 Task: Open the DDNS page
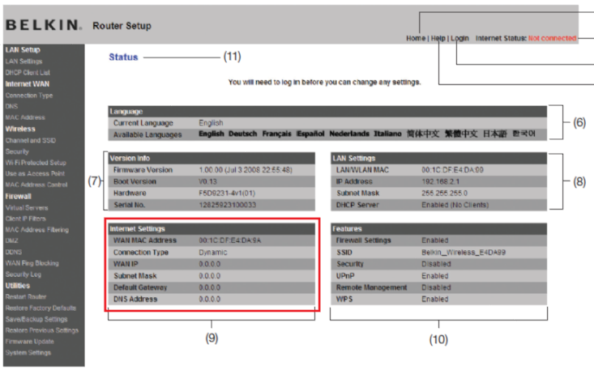pos(14,252)
